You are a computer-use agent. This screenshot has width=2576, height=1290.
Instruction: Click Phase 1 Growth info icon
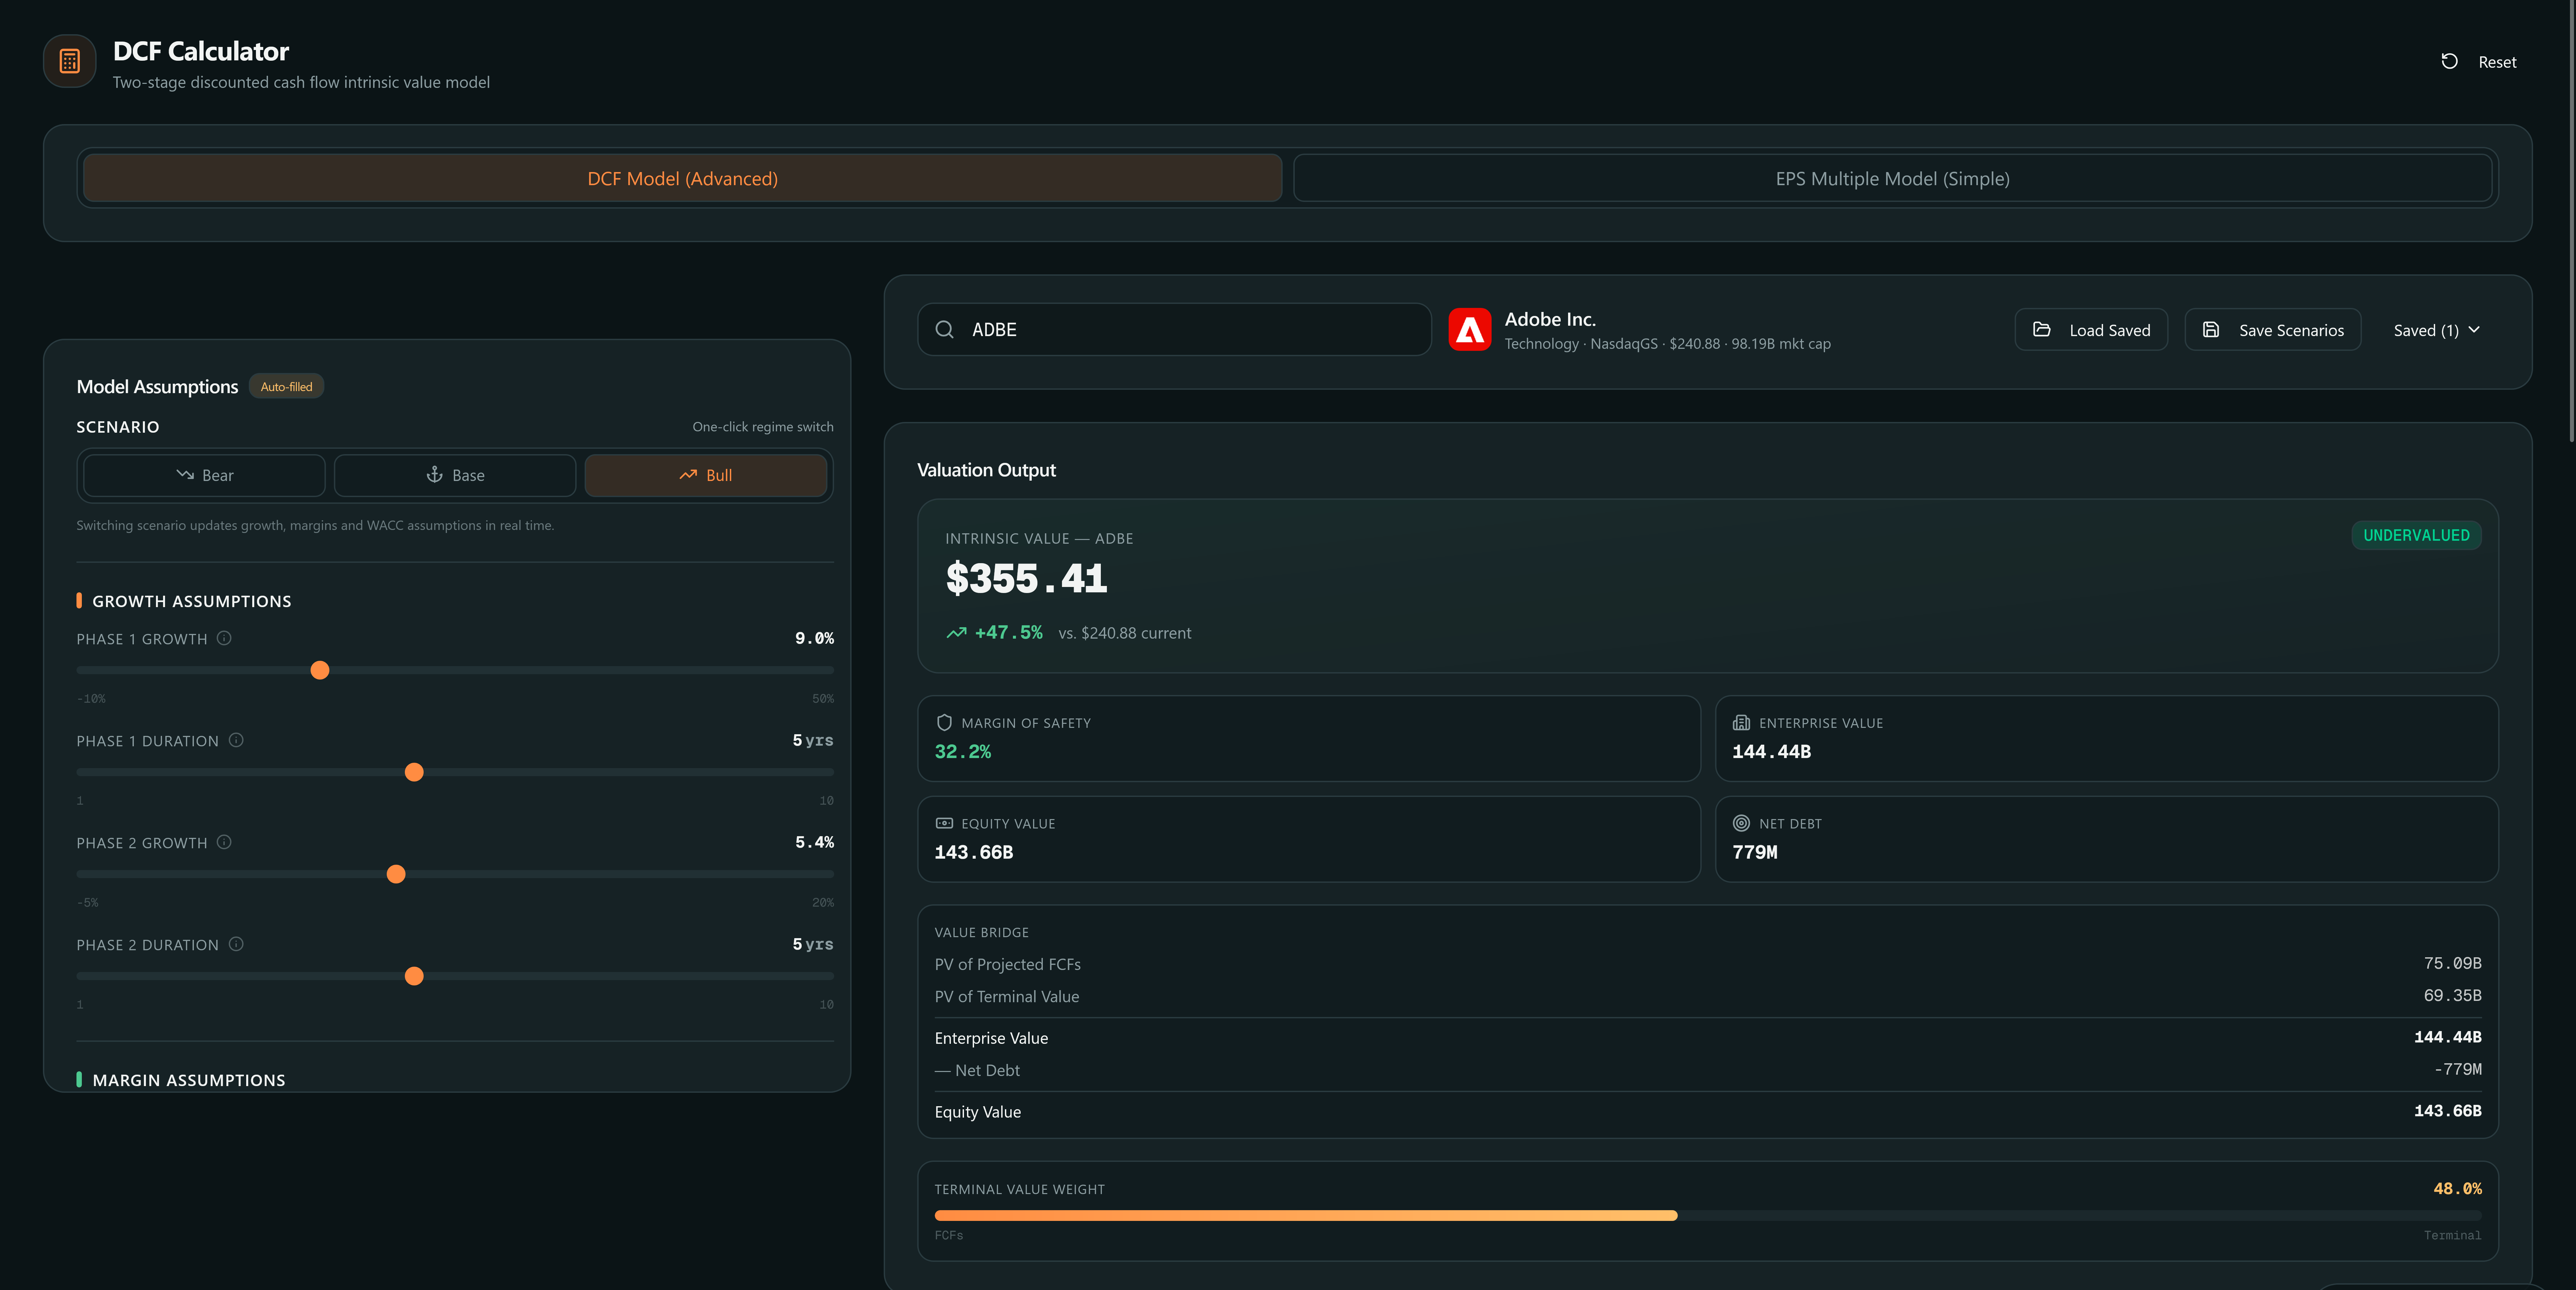coord(224,638)
